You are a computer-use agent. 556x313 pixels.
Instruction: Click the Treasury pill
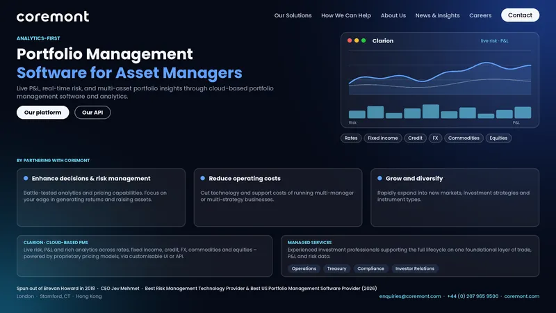coord(337,268)
